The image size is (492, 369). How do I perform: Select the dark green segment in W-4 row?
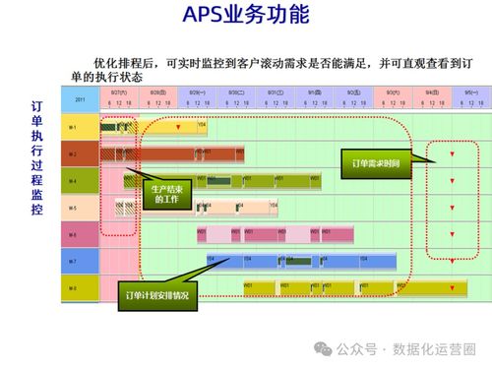219,181
